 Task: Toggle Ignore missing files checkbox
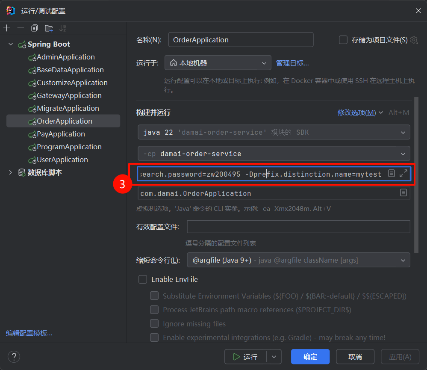click(x=154, y=323)
